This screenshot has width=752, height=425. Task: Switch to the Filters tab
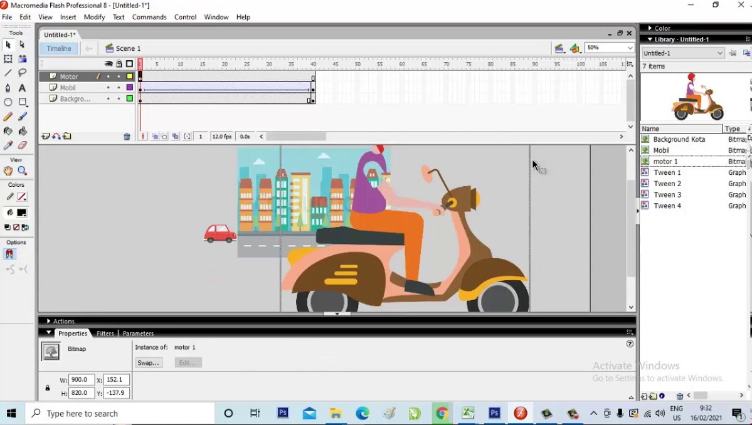[x=105, y=333]
